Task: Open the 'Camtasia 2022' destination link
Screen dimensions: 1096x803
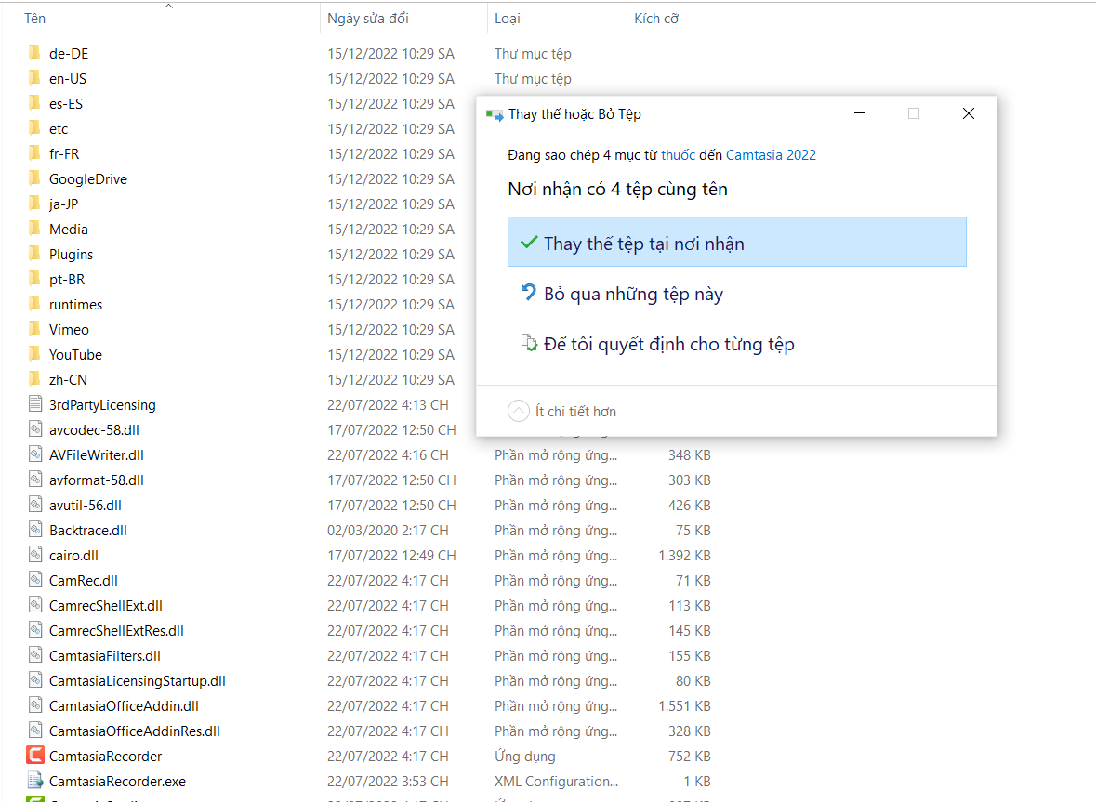Action: pyautogui.click(x=771, y=155)
